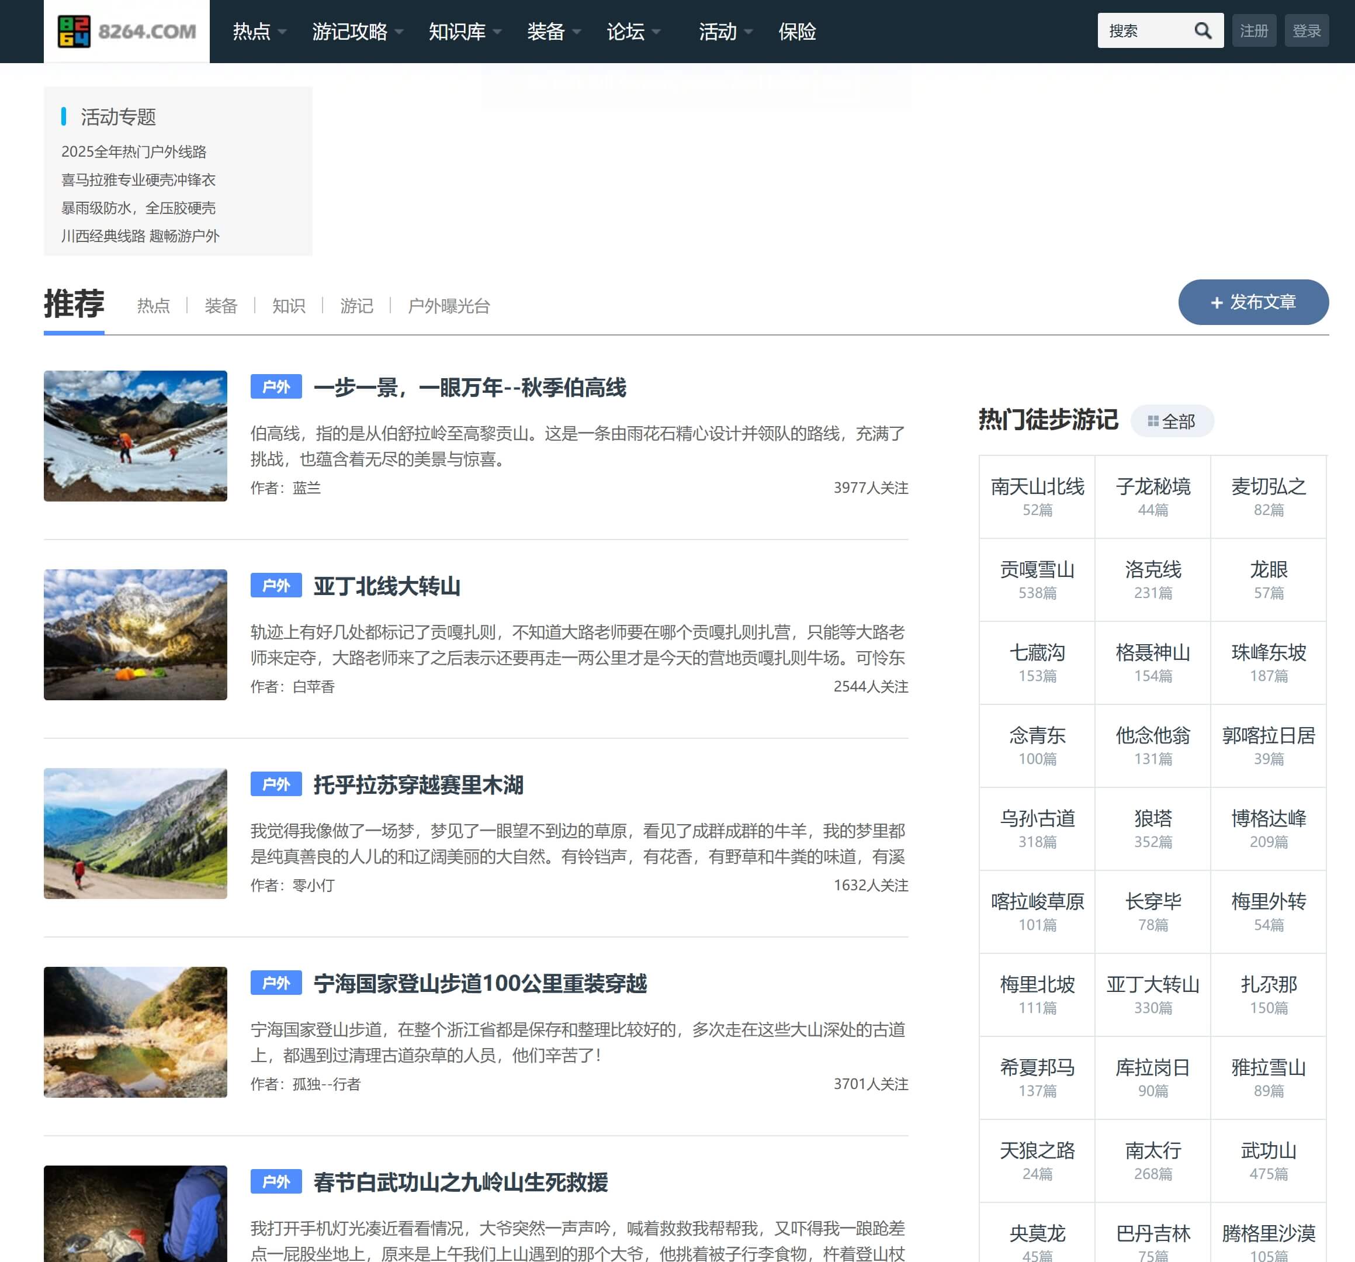Image resolution: width=1355 pixels, height=1262 pixels.
Task: Click the 登录 button
Action: (x=1306, y=30)
